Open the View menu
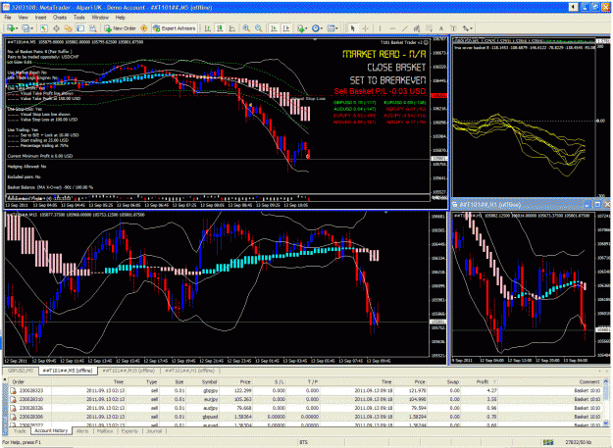Image resolution: width=613 pixels, height=448 pixels. pos(24,18)
